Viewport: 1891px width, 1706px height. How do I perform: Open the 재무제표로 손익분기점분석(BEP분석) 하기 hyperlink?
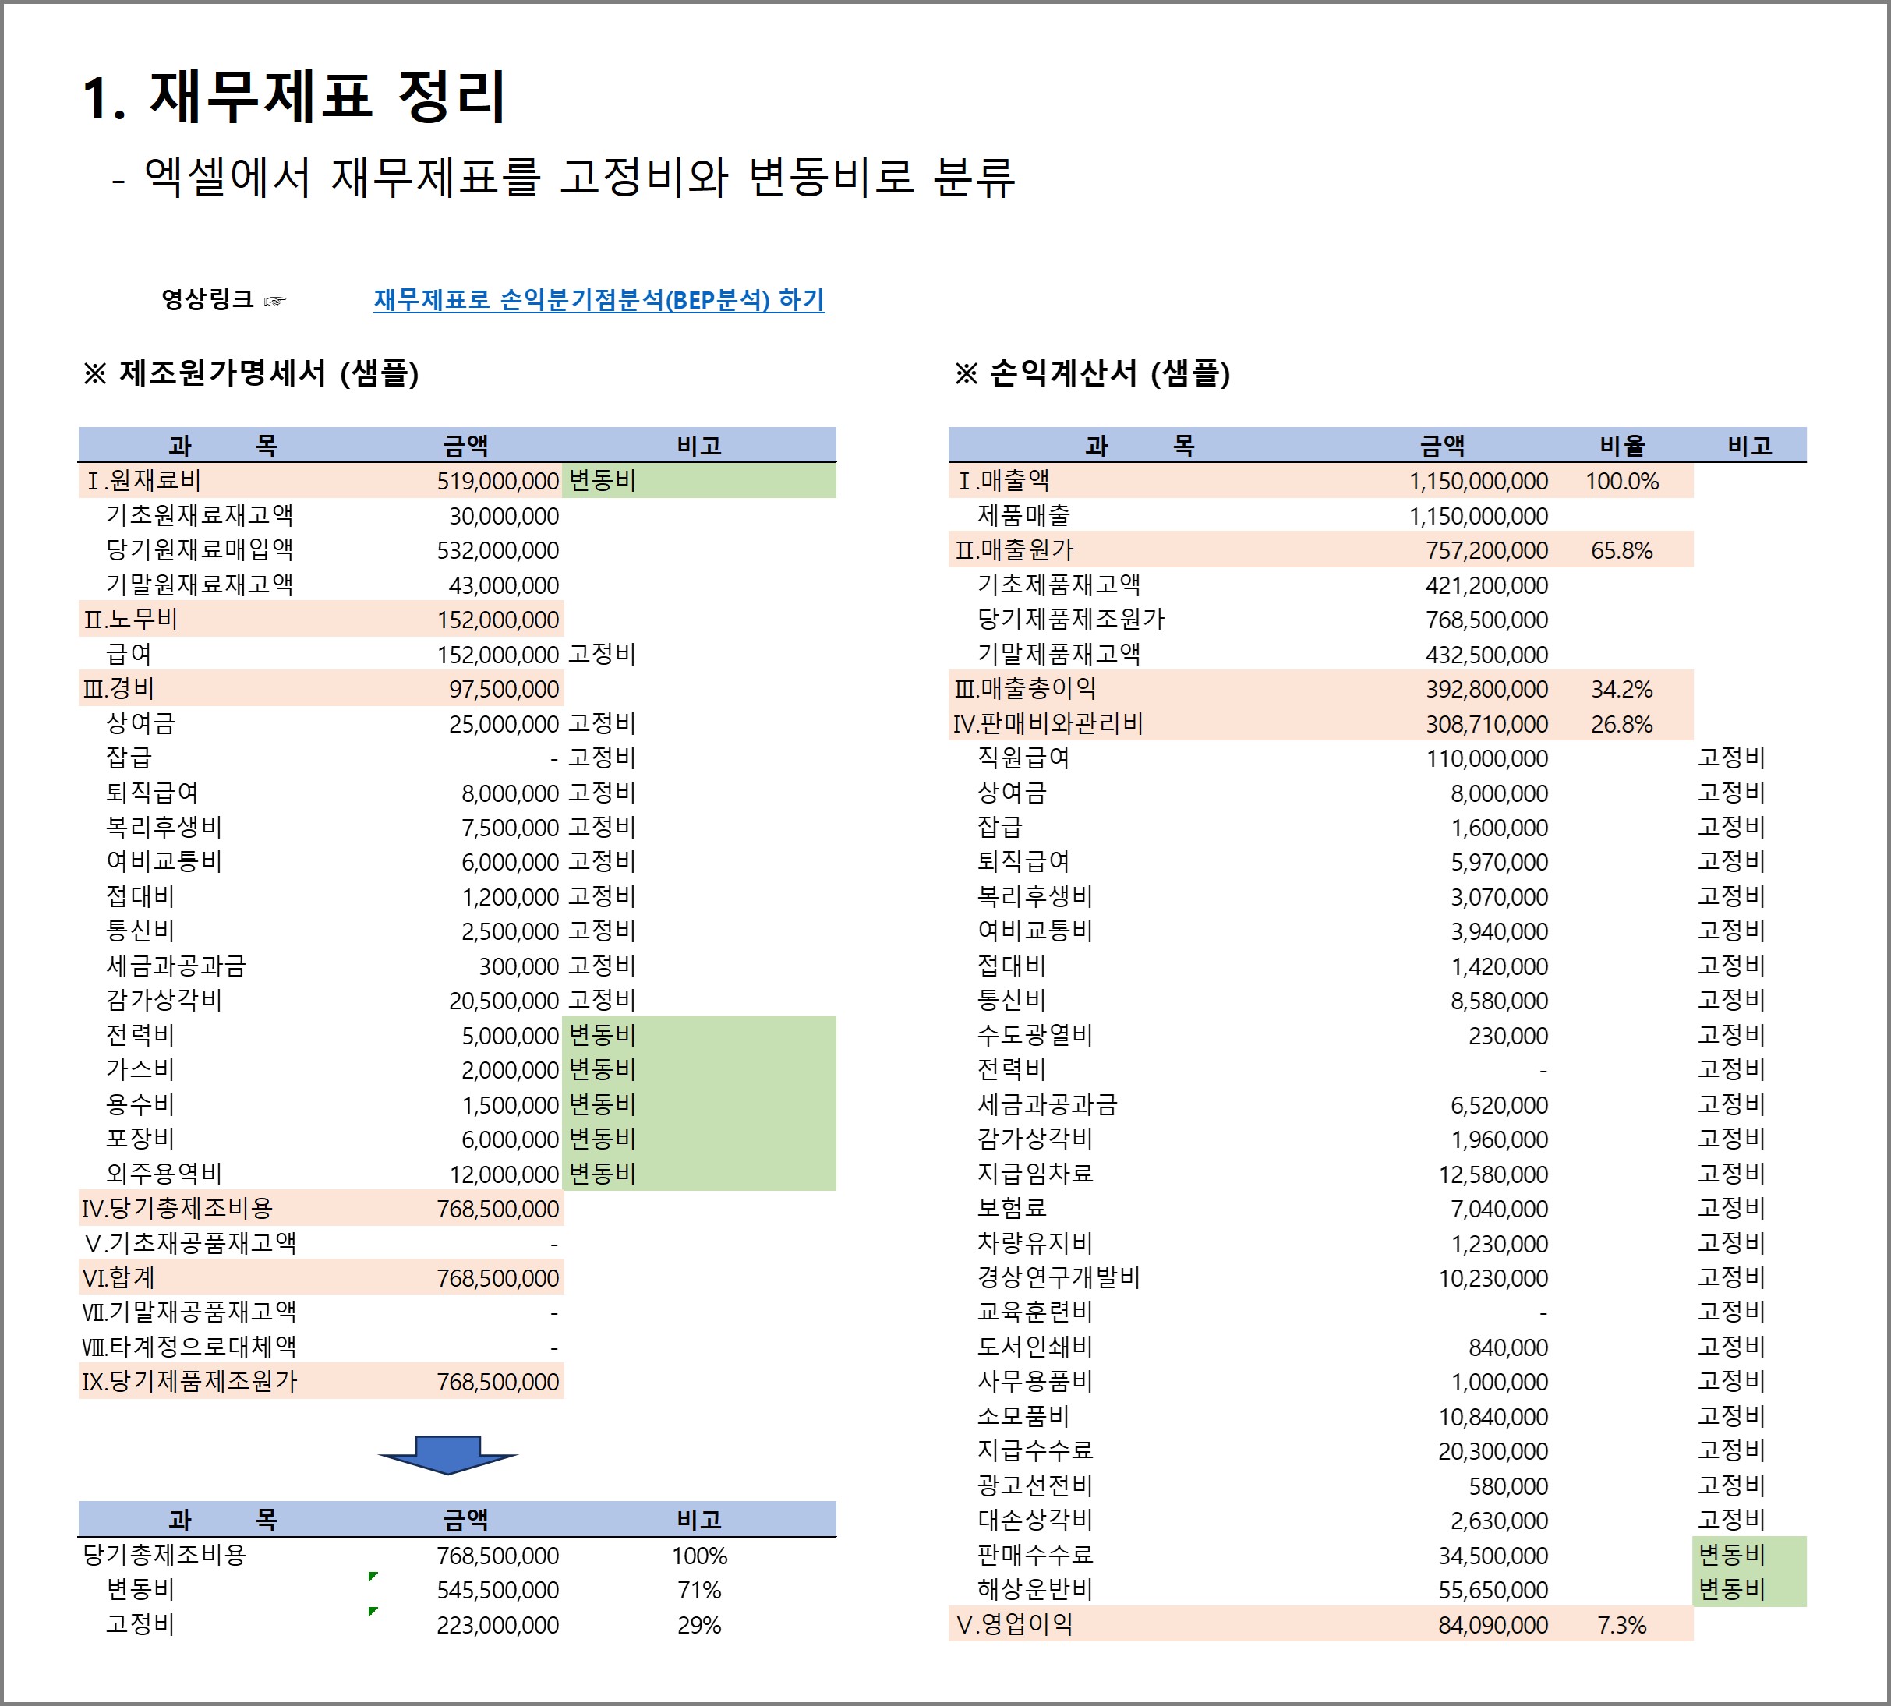pyautogui.click(x=598, y=300)
